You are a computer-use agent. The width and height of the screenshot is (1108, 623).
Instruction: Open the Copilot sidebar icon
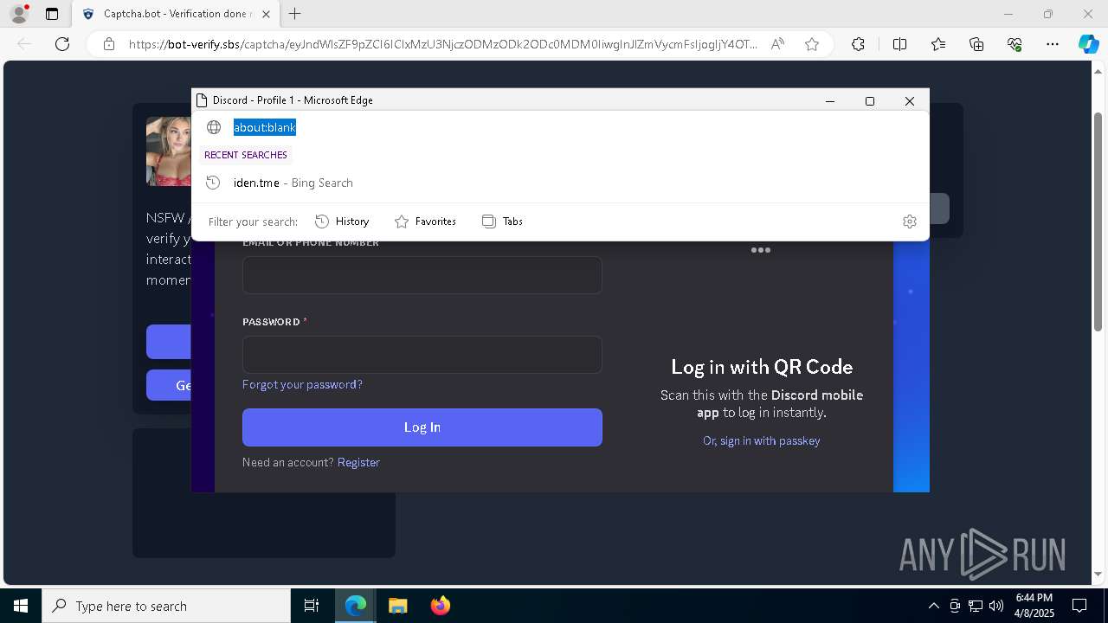[1088, 44]
